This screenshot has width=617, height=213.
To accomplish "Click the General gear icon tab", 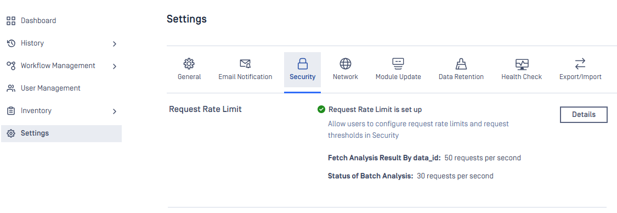I will [189, 63].
